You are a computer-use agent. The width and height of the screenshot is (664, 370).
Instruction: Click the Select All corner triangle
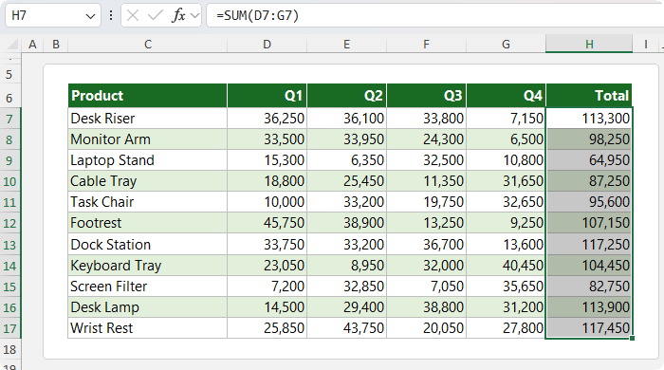click(x=12, y=44)
